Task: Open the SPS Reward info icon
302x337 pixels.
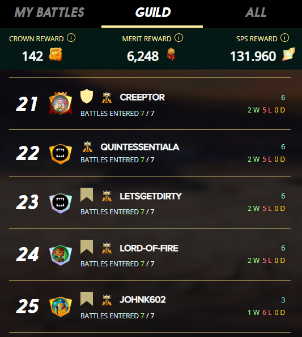Action: pos(284,38)
